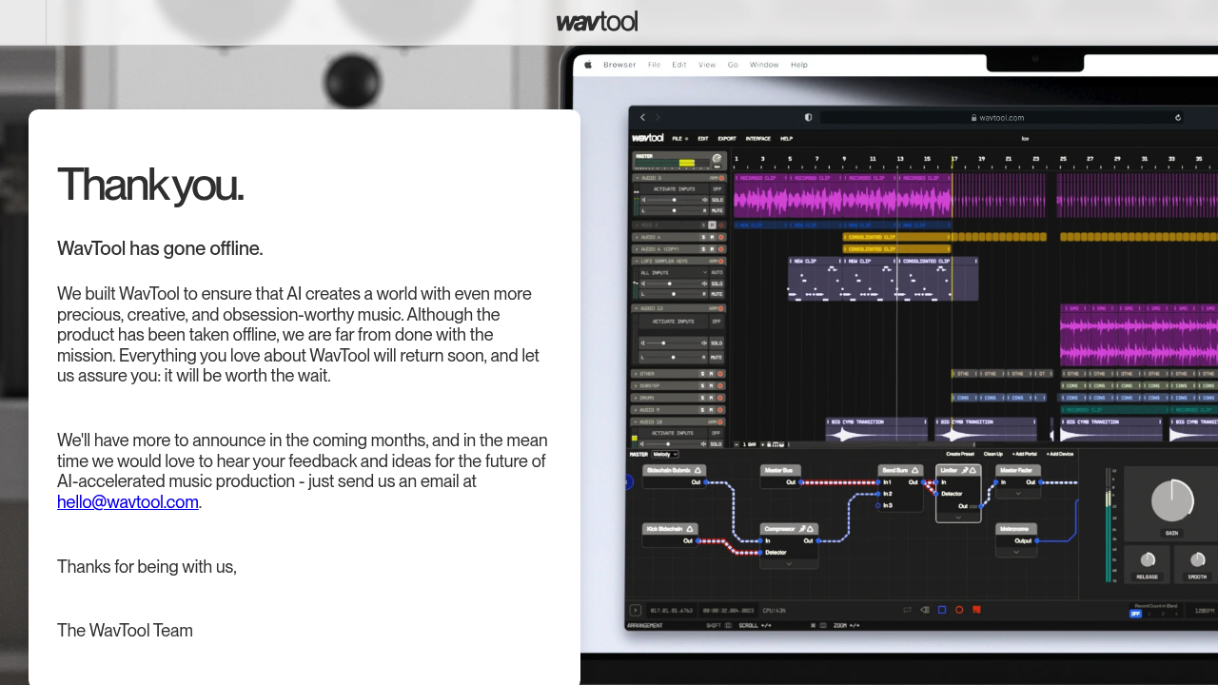The height and width of the screenshot is (685, 1218).
Task: Click the shield icon in the browser toolbar
Action: coord(808,118)
